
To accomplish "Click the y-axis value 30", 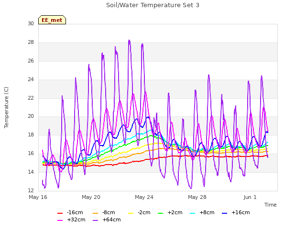I will point(31,23).
